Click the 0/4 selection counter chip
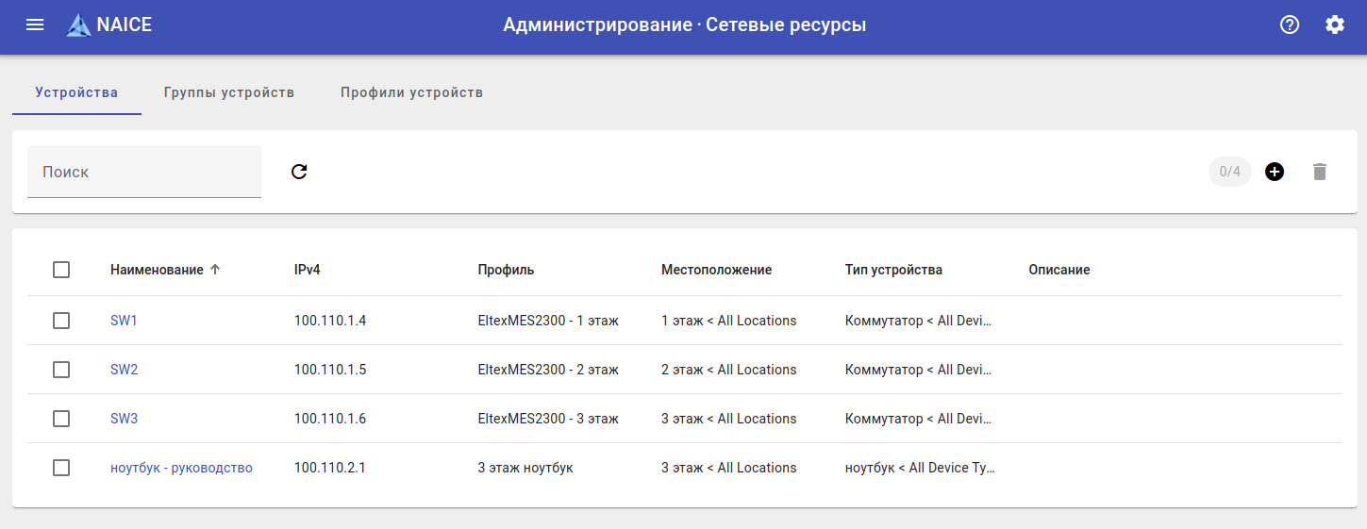The width and height of the screenshot is (1367, 529). 1229,172
